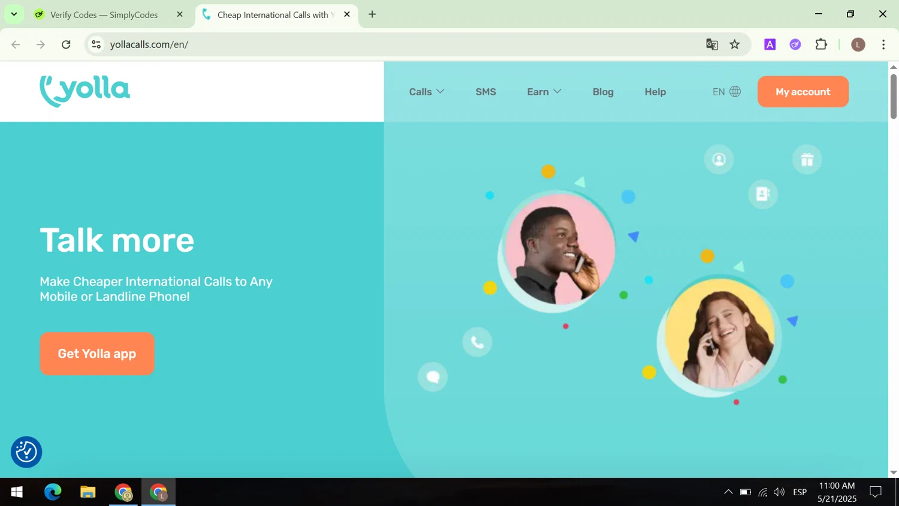The width and height of the screenshot is (899, 506).
Task: Open the Windows Start menu
Action: 17,492
